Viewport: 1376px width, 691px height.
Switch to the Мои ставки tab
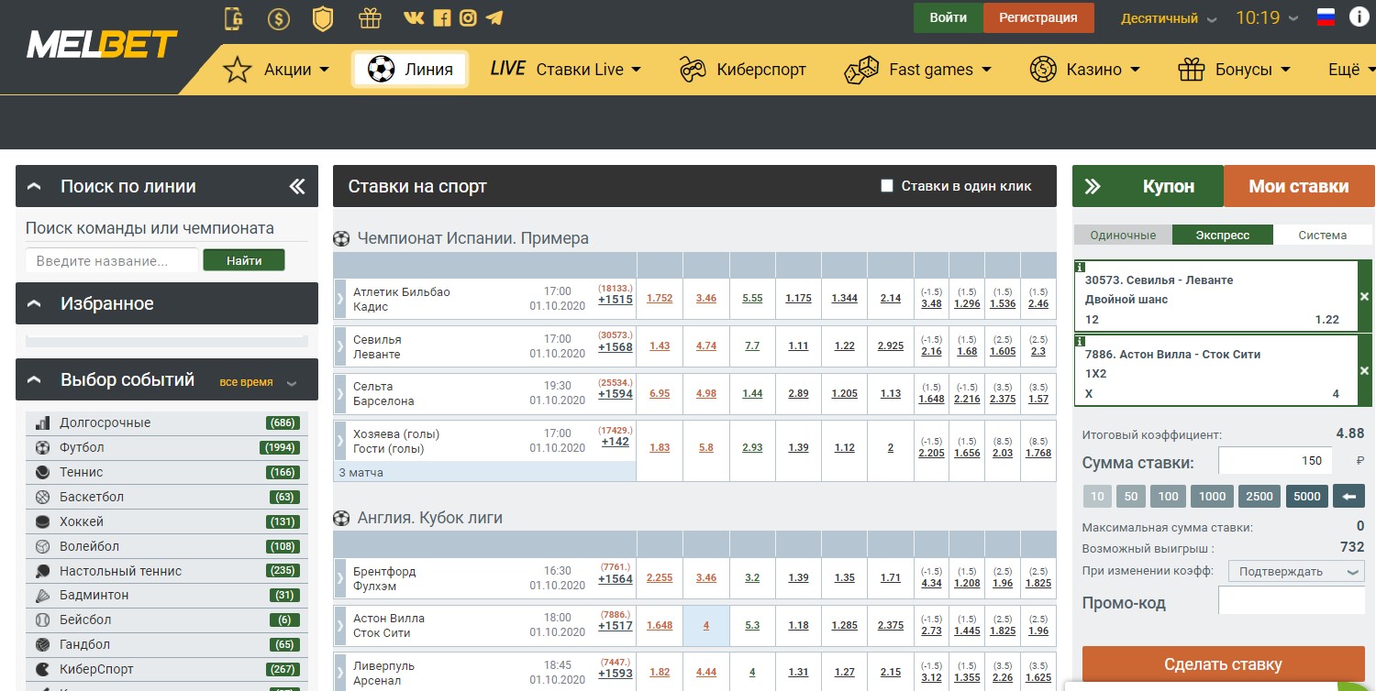tap(1299, 187)
